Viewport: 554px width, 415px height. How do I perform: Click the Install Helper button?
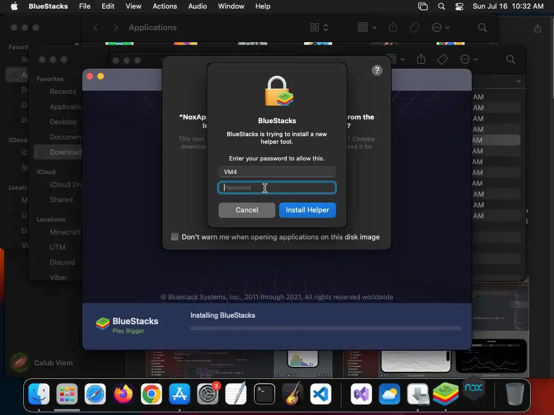[307, 210]
